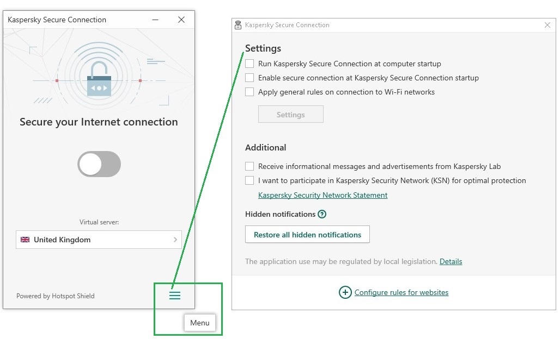Tick Apply general rules on Wi-Fi networks

point(249,92)
